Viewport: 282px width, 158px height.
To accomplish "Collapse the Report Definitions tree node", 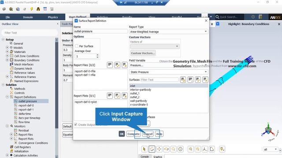I will click(x=7, y=97).
